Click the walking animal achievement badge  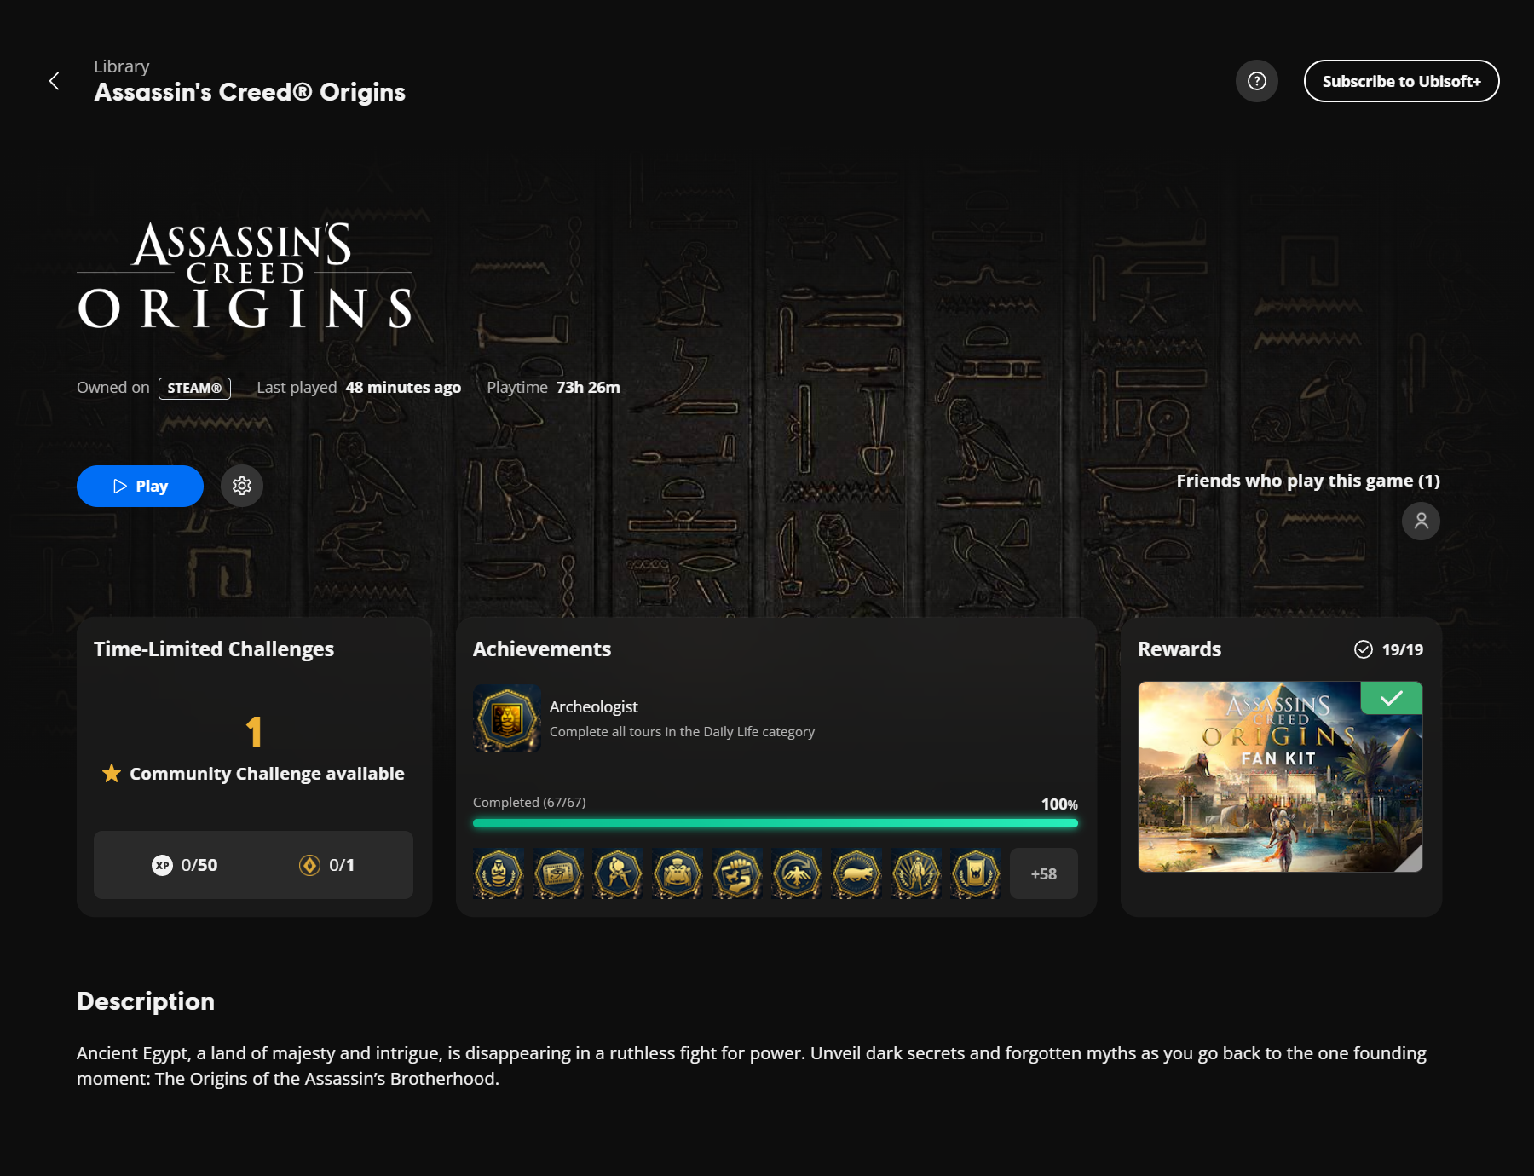tap(856, 873)
